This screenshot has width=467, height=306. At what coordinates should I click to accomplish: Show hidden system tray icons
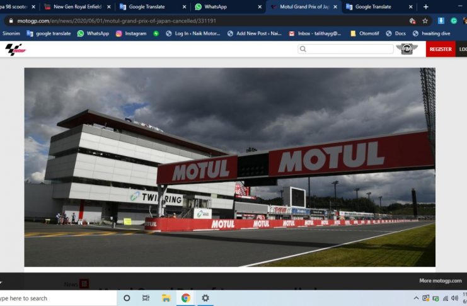416,298
